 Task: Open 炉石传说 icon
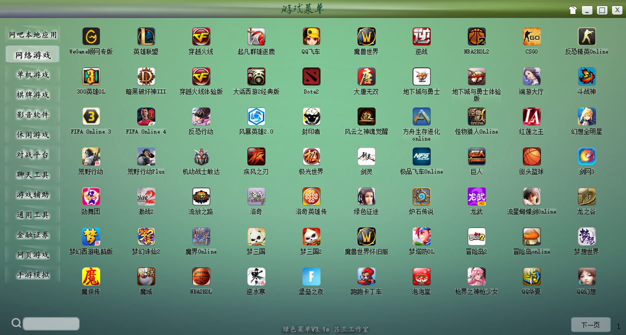pyautogui.click(x=422, y=196)
